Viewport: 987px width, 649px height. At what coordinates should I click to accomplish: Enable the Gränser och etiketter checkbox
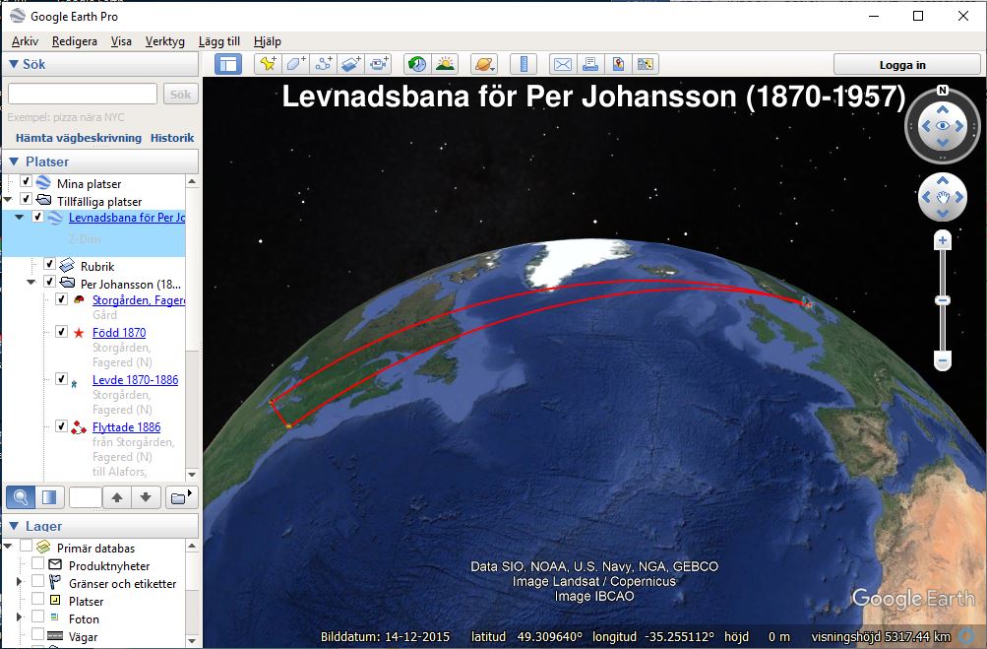tap(37, 581)
